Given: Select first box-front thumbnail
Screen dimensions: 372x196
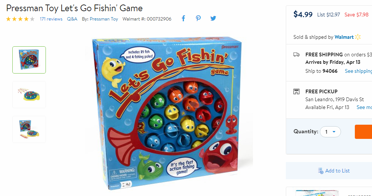Looking at the screenshot, I should pyautogui.click(x=29, y=60).
